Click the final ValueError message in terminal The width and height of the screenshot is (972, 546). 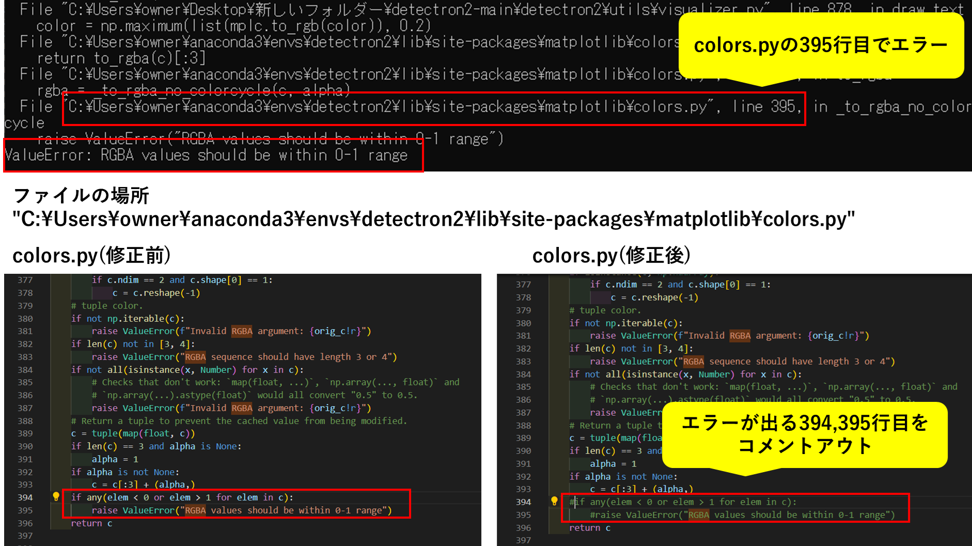[x=206, y=155]
